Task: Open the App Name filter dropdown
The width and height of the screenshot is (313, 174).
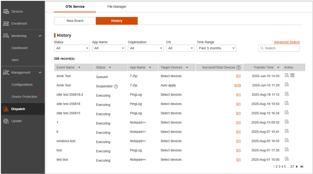Action: tap(109, 48)
